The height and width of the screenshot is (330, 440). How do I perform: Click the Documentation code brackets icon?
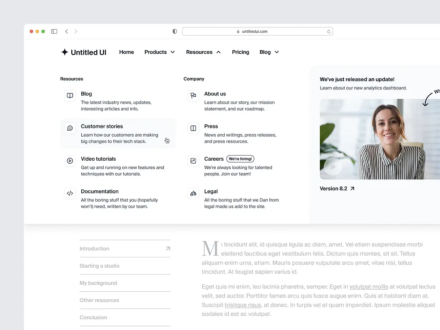pos(70,193)
